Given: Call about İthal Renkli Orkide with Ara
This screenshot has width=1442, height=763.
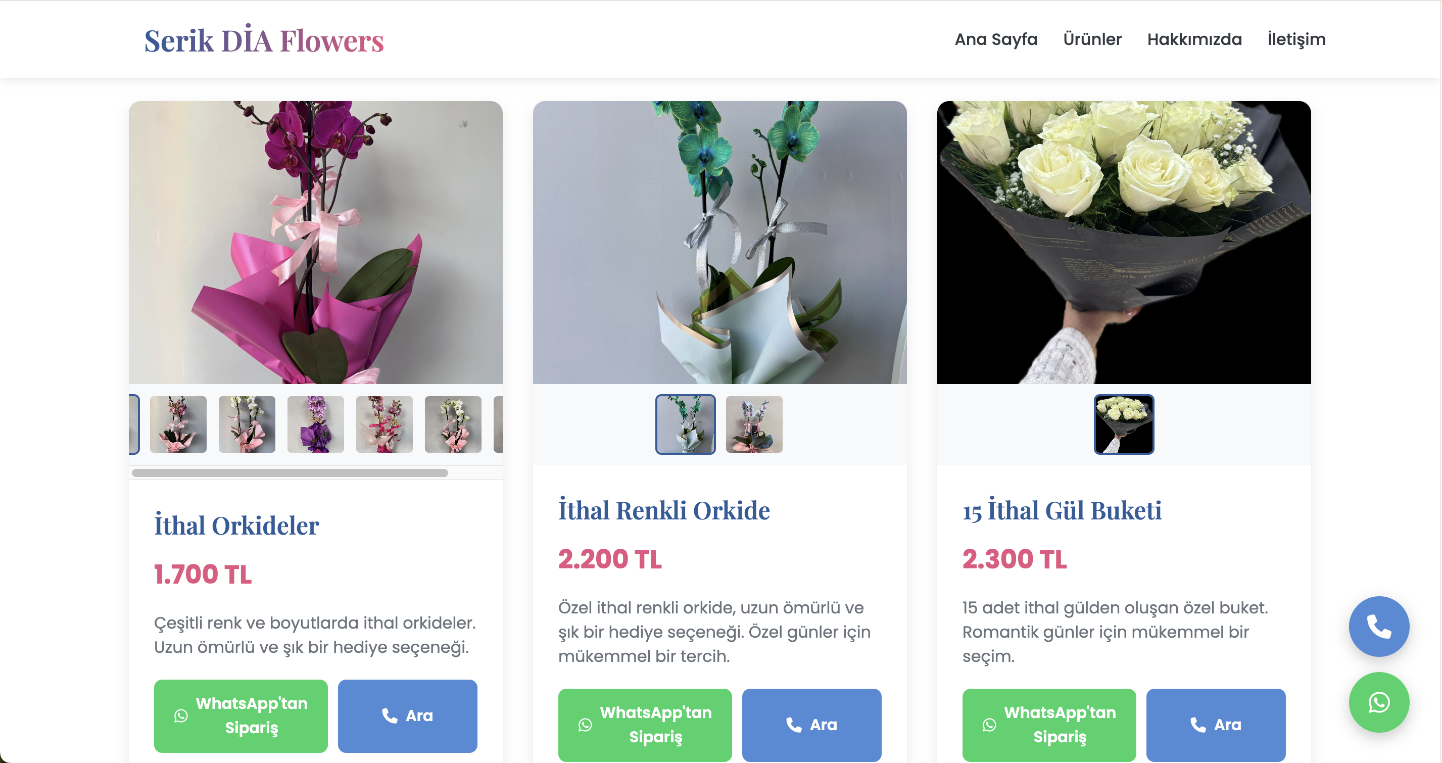Looking at the screenshot, I should pos(811,725).
